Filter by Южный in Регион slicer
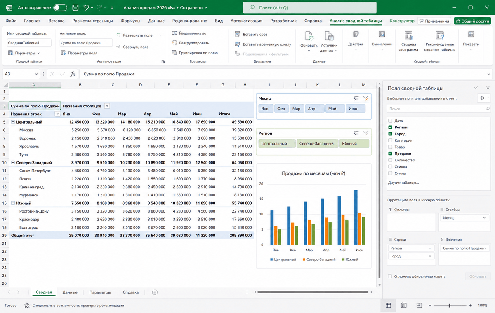This screenshot has height=313, width=495. tap(354, 144)
